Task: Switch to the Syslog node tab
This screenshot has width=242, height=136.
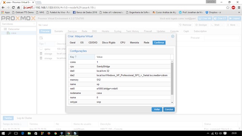Action: (118, 31)
